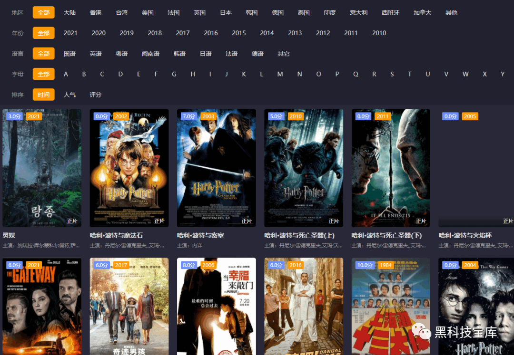Filter by region 加拿大
Image resolution: width=514 pixels, height=355 pixels.
[422, 13]
